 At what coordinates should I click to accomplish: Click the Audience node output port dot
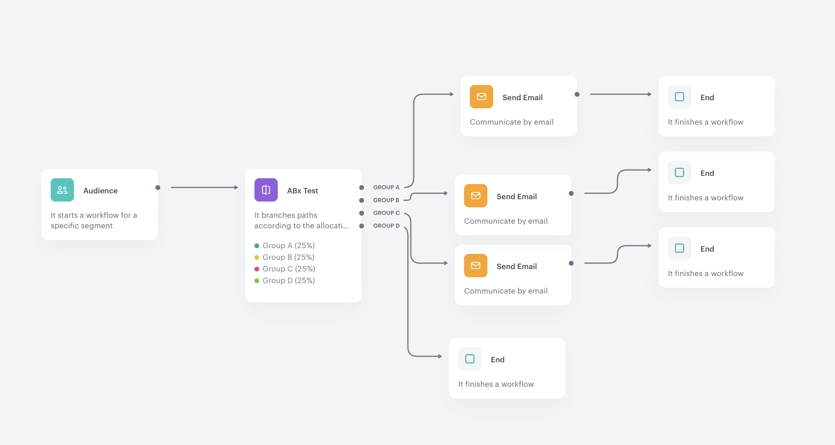click(157, 188)
